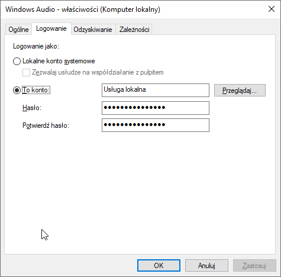This screenshot has width=281, height=277.
Task: Close the Windows Audio properties dialog
Action: [x=272, y=9]
